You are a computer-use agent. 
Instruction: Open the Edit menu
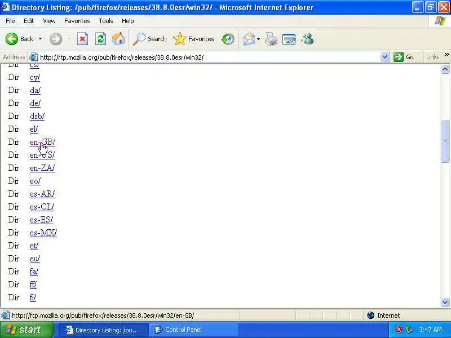click(x=29, y=21)
